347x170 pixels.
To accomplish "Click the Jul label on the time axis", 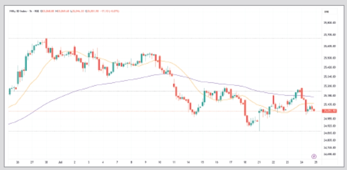I will coord(60,162).
